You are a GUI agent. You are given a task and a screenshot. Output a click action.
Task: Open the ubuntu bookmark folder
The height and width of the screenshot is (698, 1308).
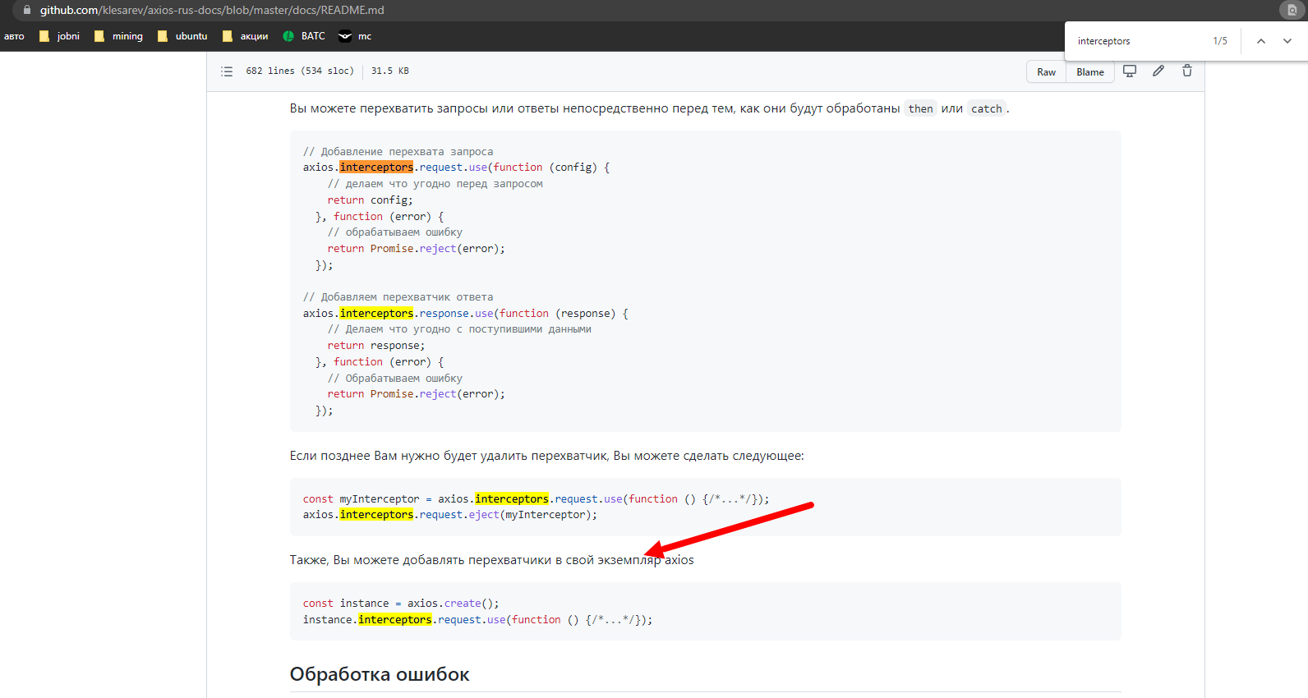pyautogui.click(x=182, y=36)
